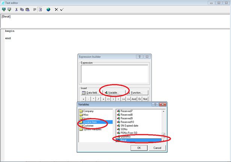Select the Customer folder
231x162 pixels.
(89, 126)
